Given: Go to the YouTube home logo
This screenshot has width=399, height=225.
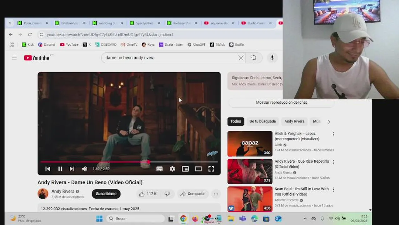Looking at the screenshot, I should (37, 58).
